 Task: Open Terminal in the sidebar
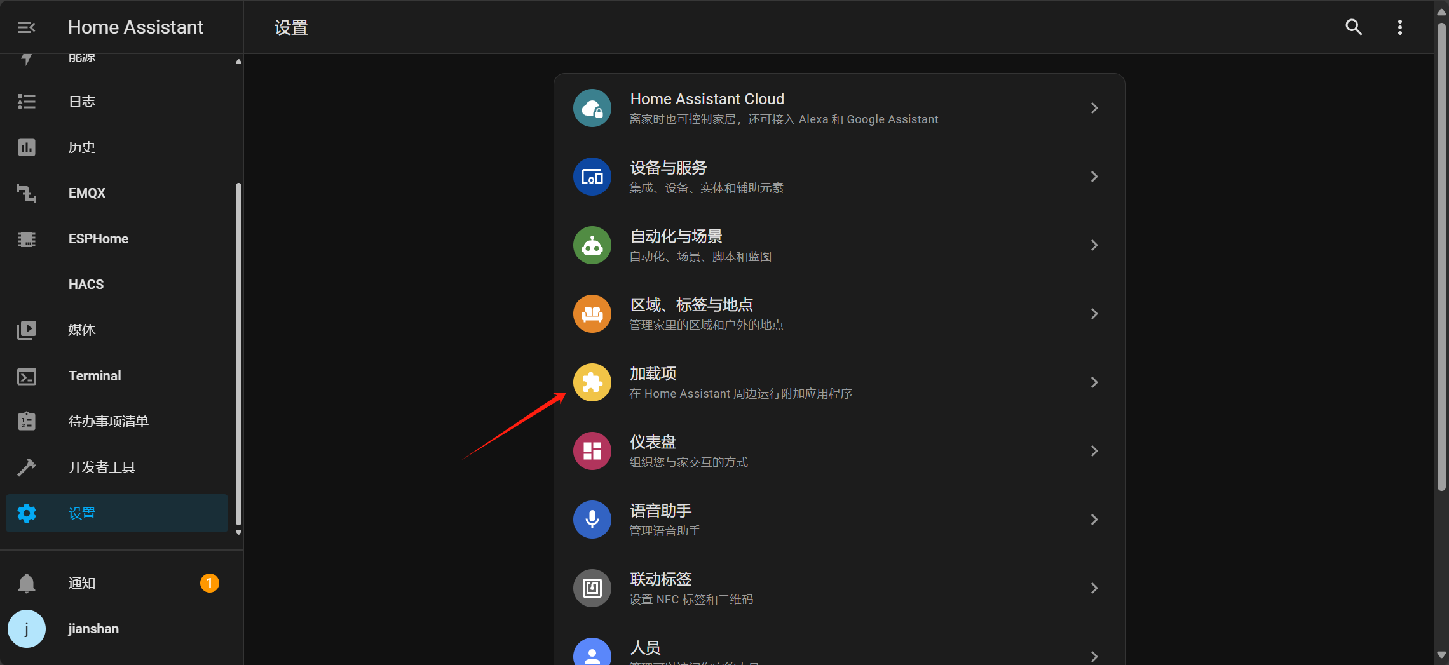click(117, 376)
